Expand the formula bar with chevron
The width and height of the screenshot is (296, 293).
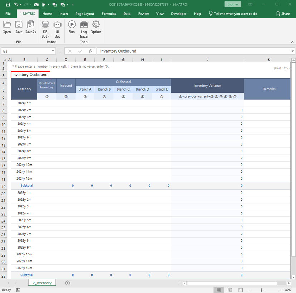tap(293, 51)
